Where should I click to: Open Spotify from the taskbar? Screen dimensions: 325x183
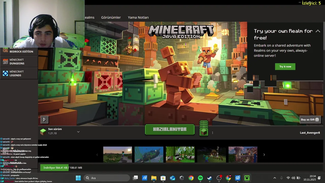click(x=200, y=178)
